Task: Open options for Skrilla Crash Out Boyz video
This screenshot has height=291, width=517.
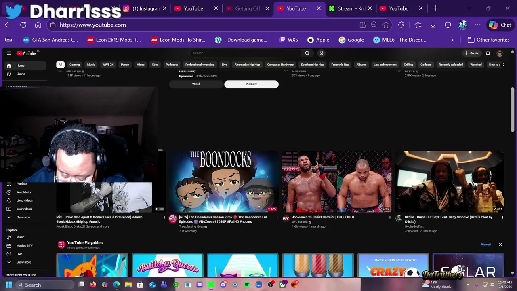Action: tap(502, 217)
